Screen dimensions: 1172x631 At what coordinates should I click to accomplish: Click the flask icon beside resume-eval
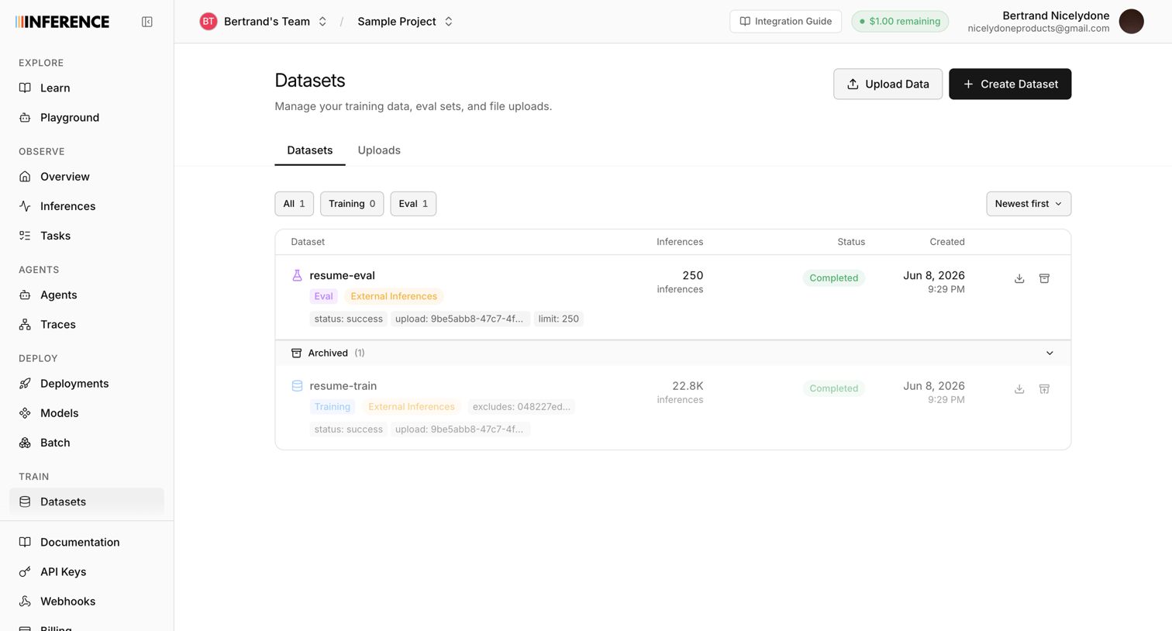pos(297,275)
